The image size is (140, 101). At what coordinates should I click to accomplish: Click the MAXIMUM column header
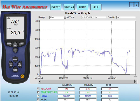[67, 85]
